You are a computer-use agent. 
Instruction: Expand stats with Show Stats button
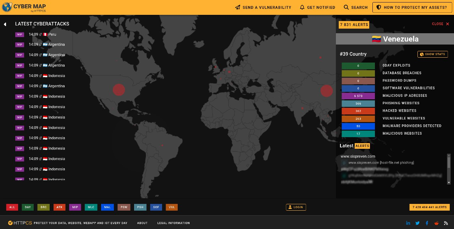coord(432,54)
